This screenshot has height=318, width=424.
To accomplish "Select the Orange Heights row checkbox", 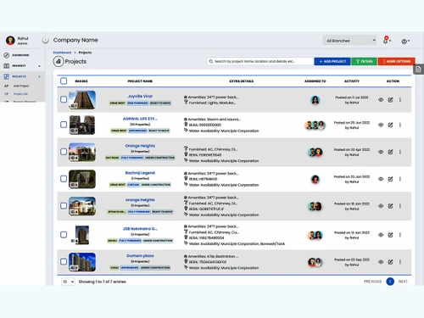I will click(x=64, y=152).
